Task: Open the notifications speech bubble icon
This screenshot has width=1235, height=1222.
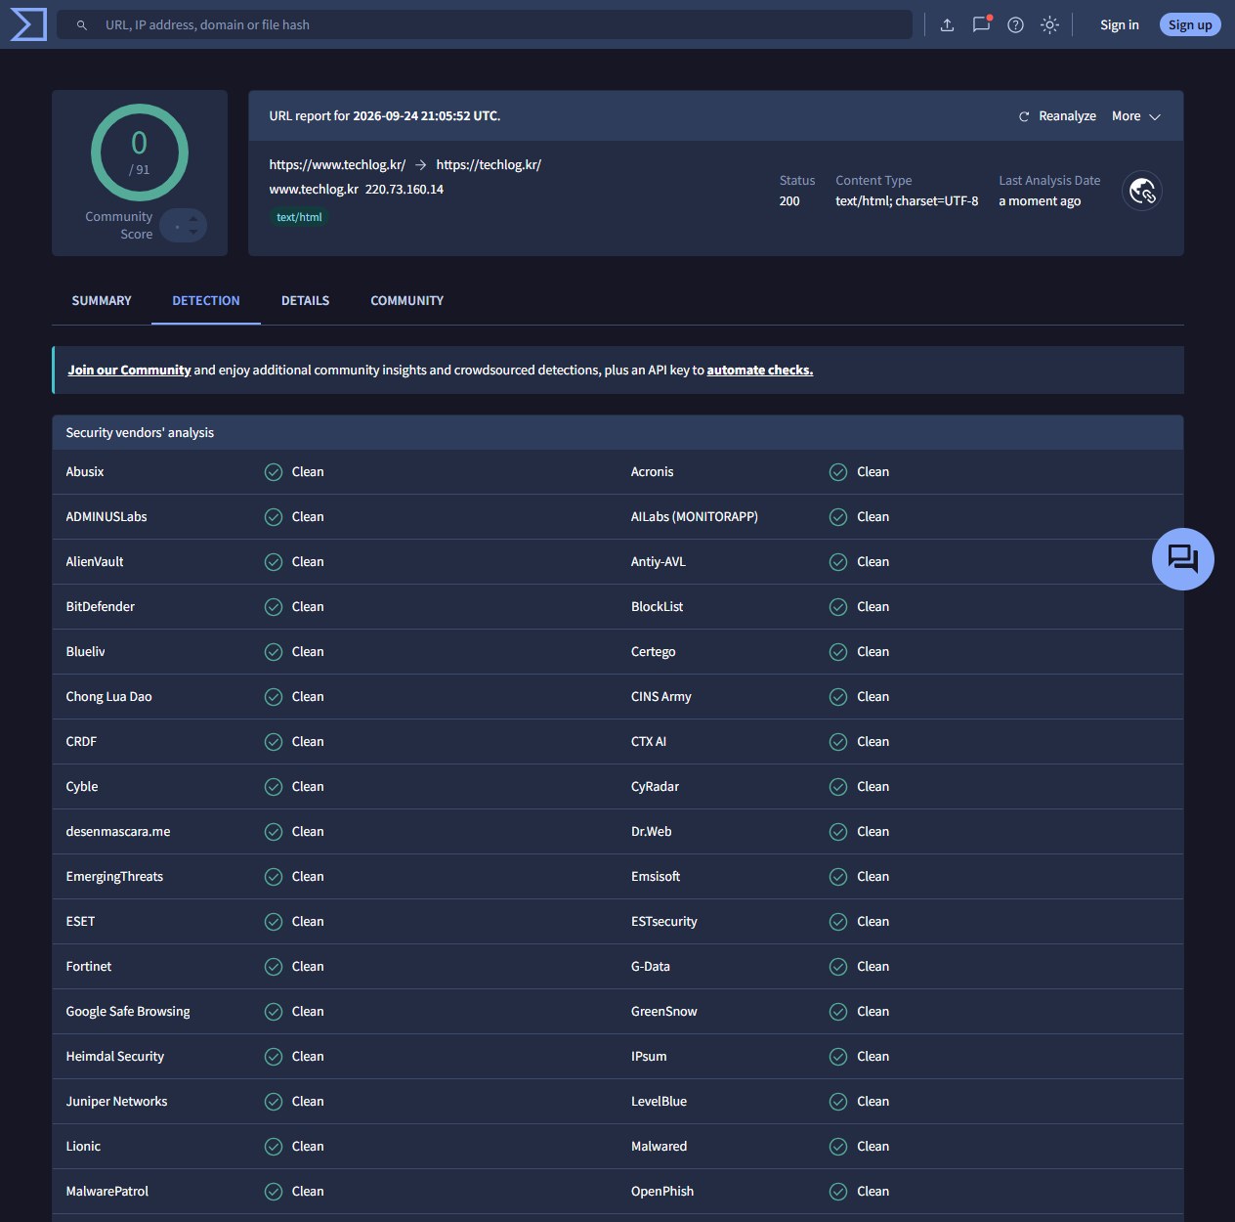Action: point(981,24)
